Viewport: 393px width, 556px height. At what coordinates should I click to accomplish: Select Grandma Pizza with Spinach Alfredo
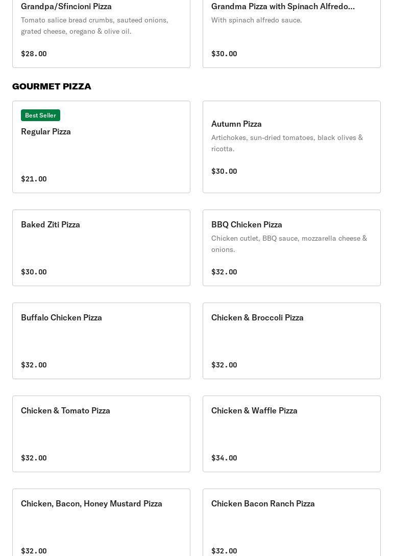283,6
